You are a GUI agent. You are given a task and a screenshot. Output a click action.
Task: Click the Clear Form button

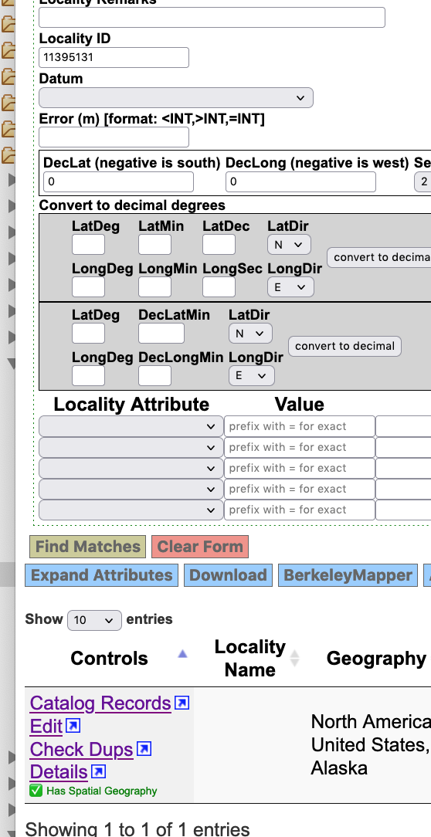(200, 547)
